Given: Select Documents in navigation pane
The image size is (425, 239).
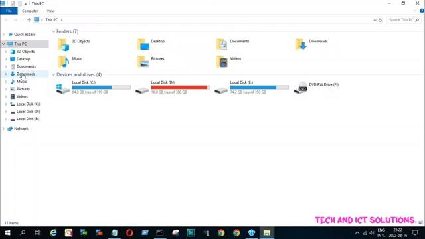Looking at the screenshot, I should click(26, 66).
